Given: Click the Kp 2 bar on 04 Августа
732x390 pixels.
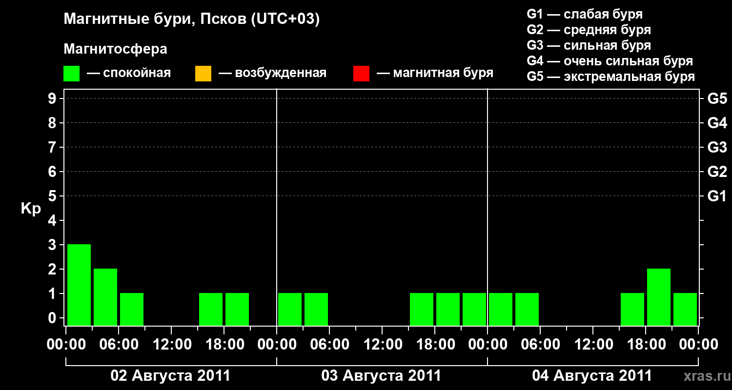Looking at the screenshot, I should click(x=659, y=297).
